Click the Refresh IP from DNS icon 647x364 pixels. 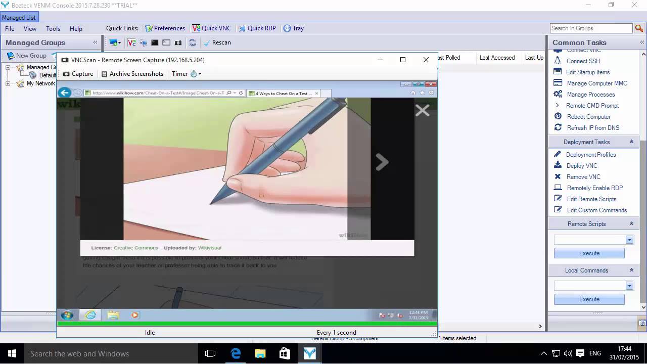[x=558, y=127]
